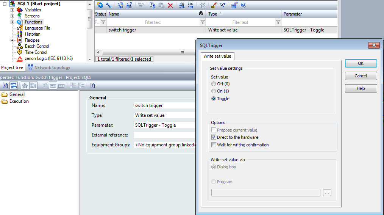Click the Name column filter text field
This screenshot has height=215, width=384.
[x=153, y=22]
